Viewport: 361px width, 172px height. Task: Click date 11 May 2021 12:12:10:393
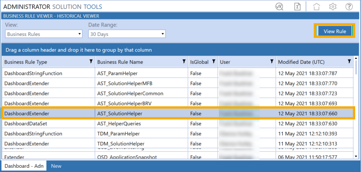point(308,134)
